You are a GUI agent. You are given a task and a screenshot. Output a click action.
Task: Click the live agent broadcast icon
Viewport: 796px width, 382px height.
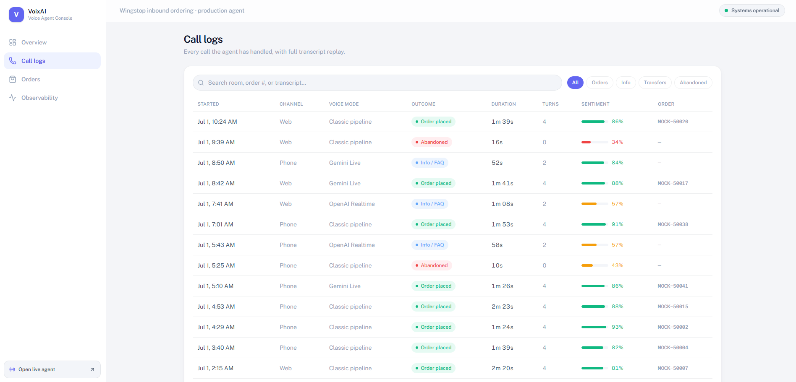pos(12,369)
